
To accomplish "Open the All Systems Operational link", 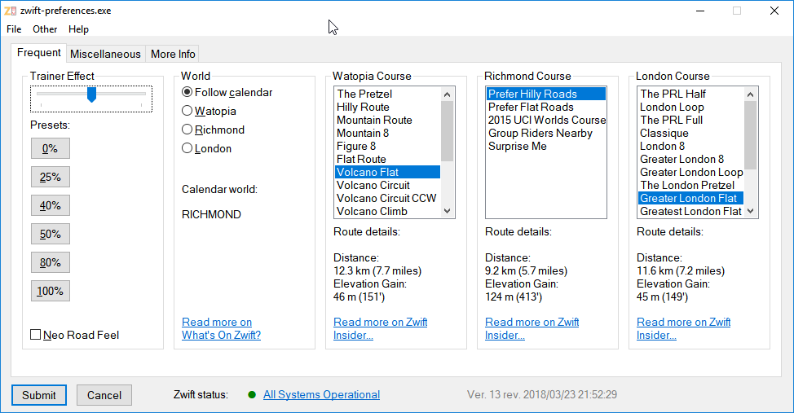I will click(x=321, y=395).
